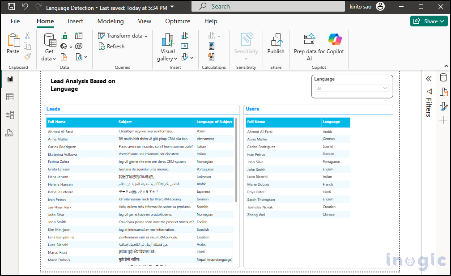Select the Home ribbon tab
The height and width of the screenshot is (276, 451).
[45, 21]
